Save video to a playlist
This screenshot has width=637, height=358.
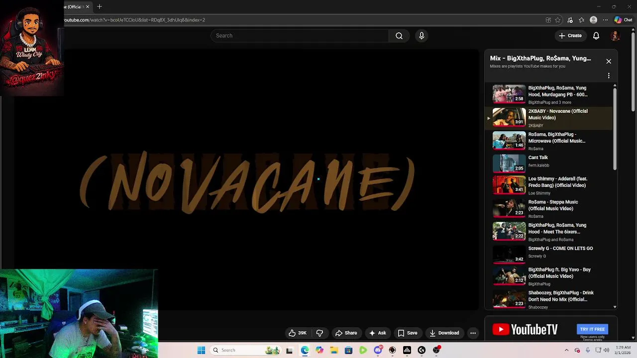408,333
